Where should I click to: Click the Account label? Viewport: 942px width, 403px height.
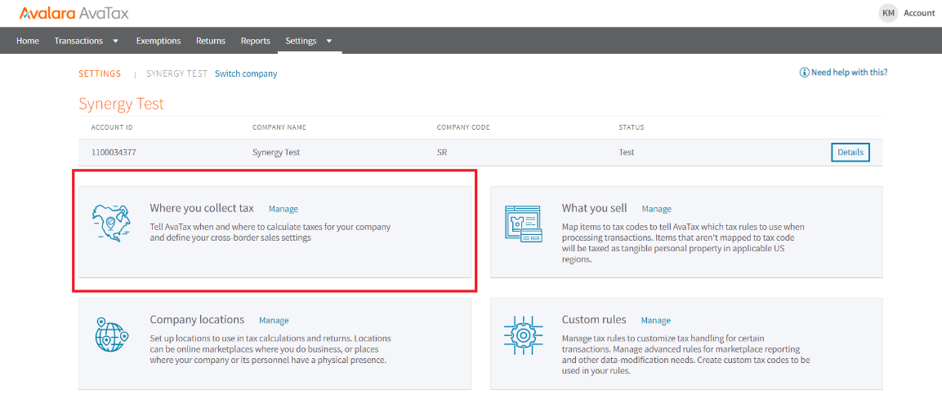[919, 13]
